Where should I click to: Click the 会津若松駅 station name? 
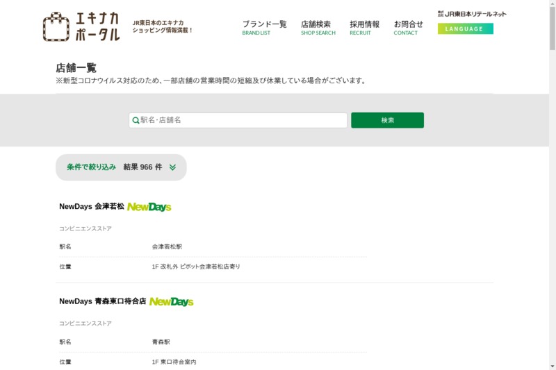[167, 246]
